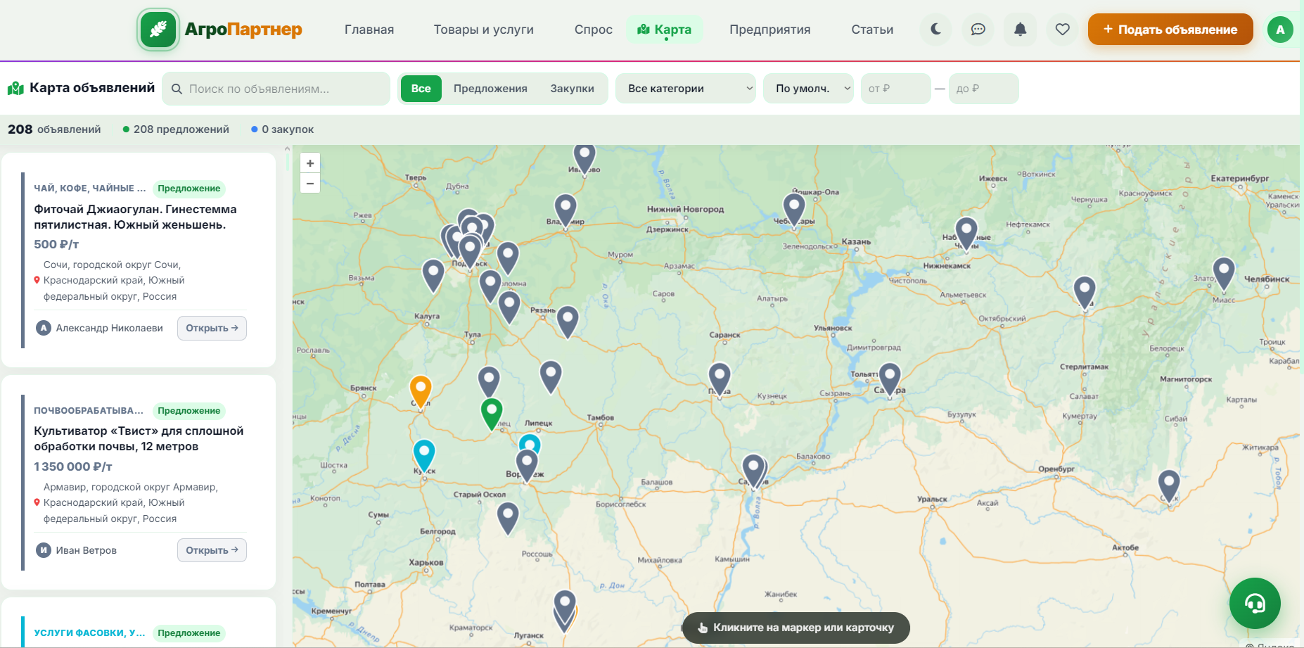Open the Предприятия section
This screenshot has width=1304, height=648.
click(770, 30)
